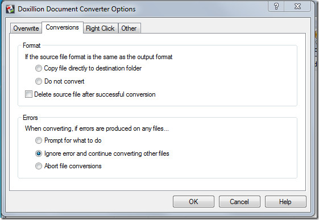Select Prompt for what to do
This screenshot has width=319, height=220.
[x=39, y=140]
